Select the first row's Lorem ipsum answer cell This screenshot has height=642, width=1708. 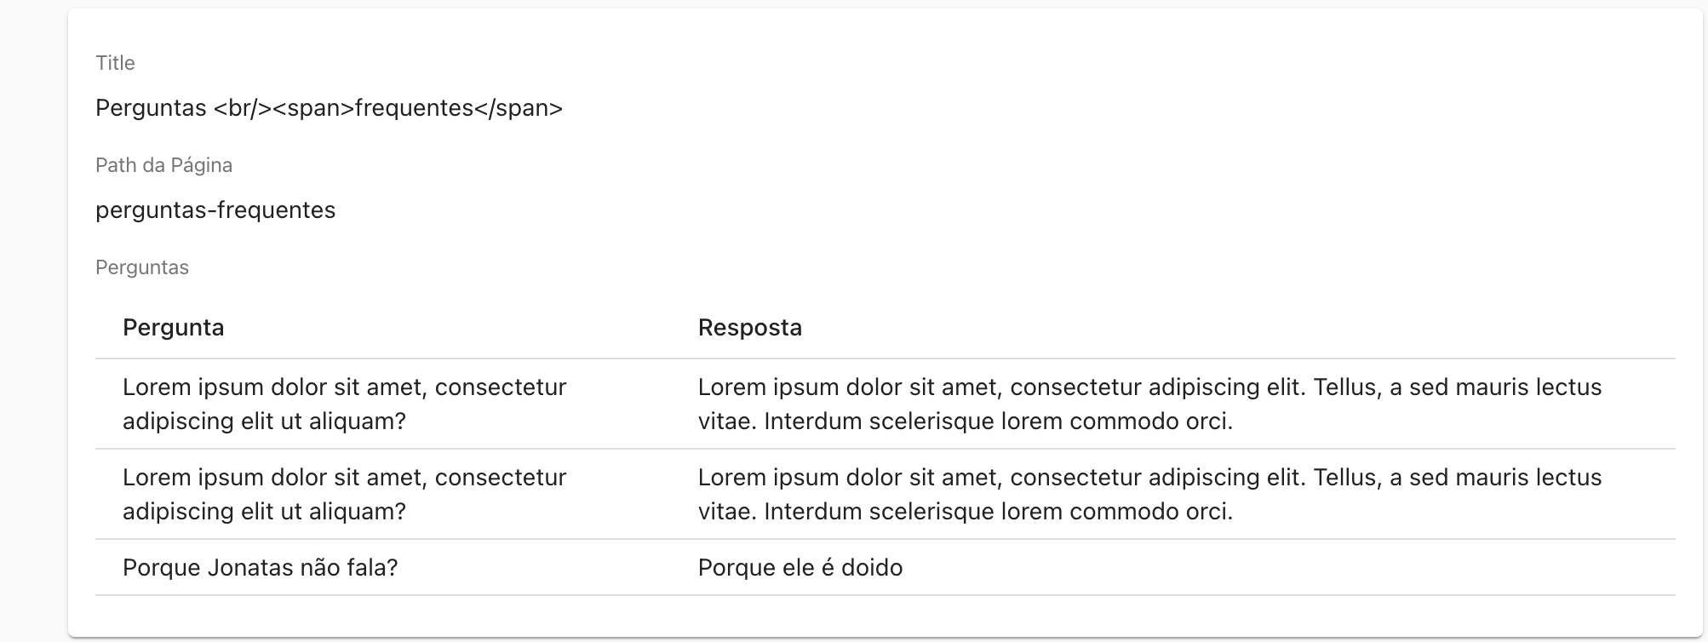[1150, 404]
